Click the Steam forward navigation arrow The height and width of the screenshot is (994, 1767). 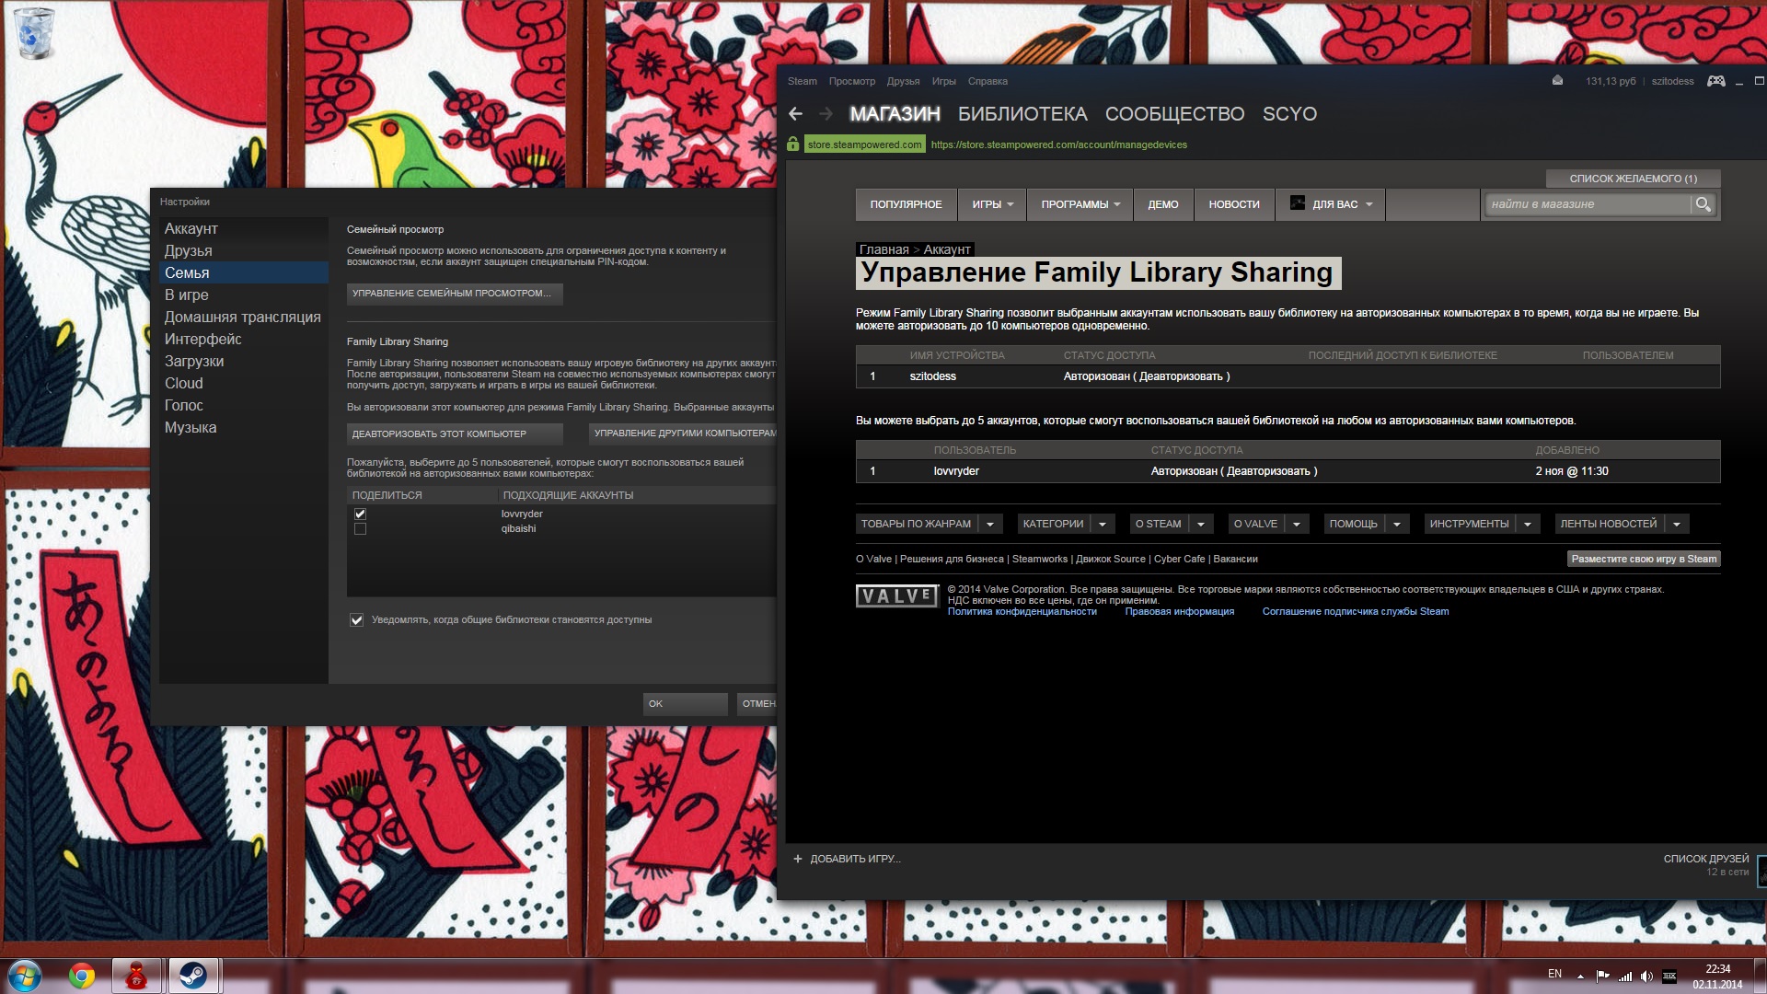(x=826, y=114)
